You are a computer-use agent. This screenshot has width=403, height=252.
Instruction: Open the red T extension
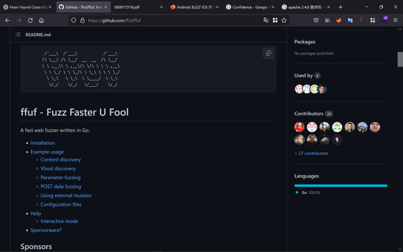tap(361, 20)
